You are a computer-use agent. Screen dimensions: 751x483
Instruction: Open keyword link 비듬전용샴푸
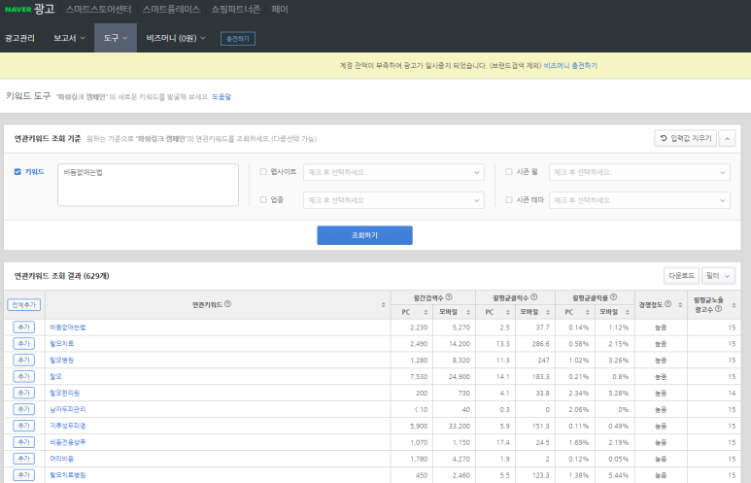coord(68,442)
